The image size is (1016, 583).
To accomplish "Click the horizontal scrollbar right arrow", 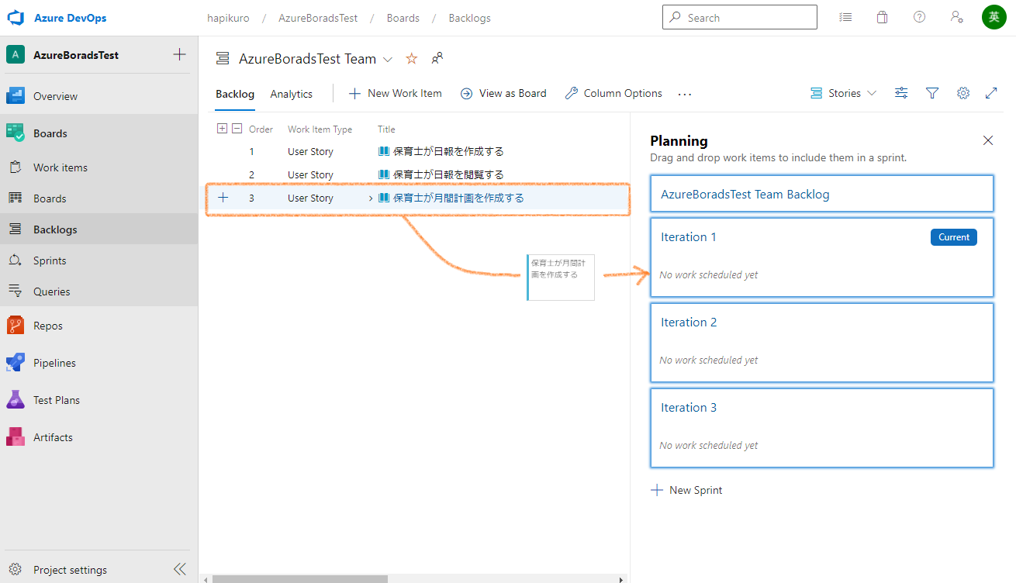I will coord(621,578).
